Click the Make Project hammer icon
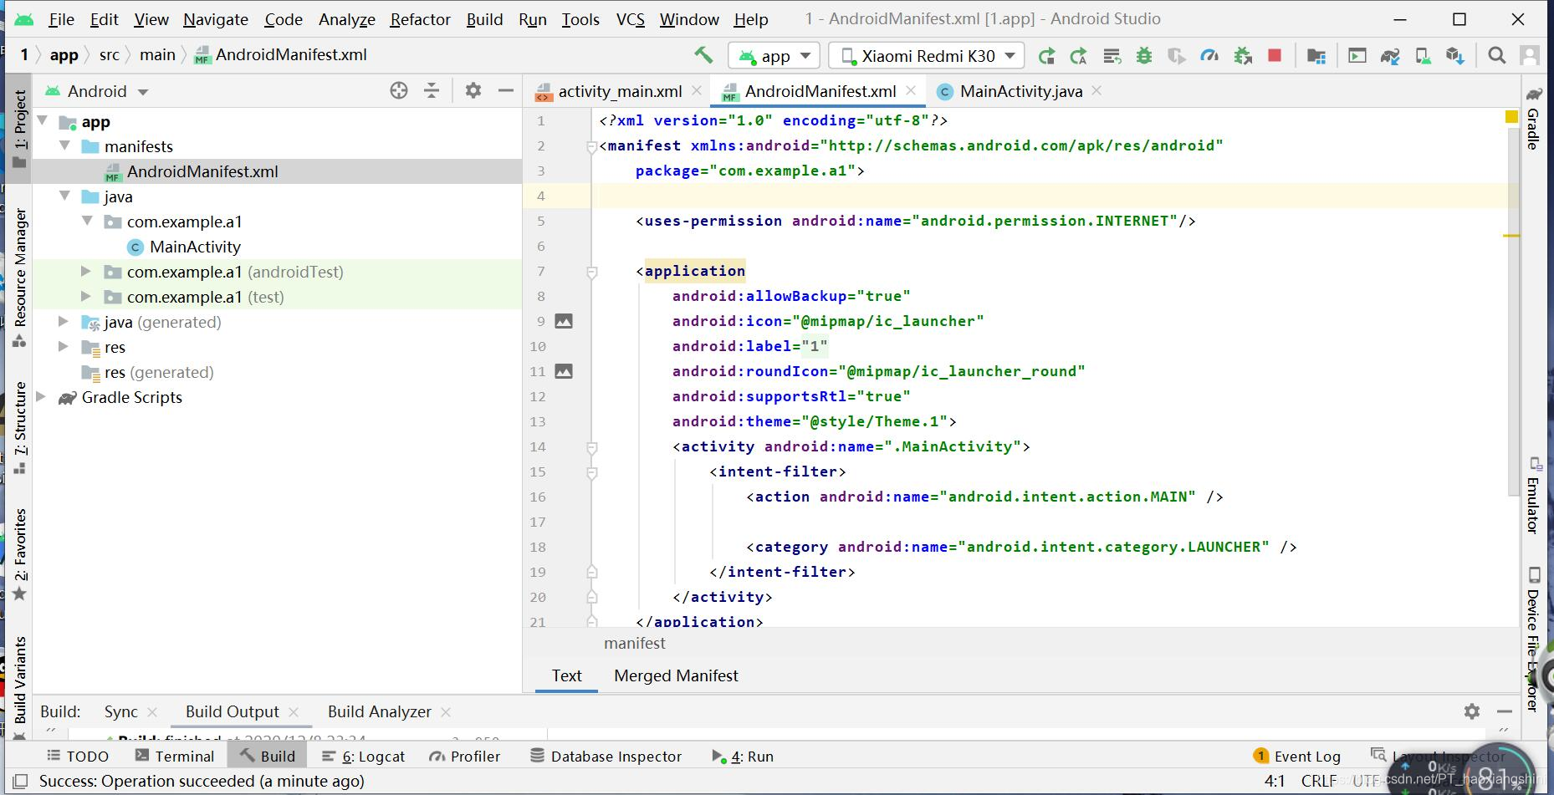 click(703, 55)
